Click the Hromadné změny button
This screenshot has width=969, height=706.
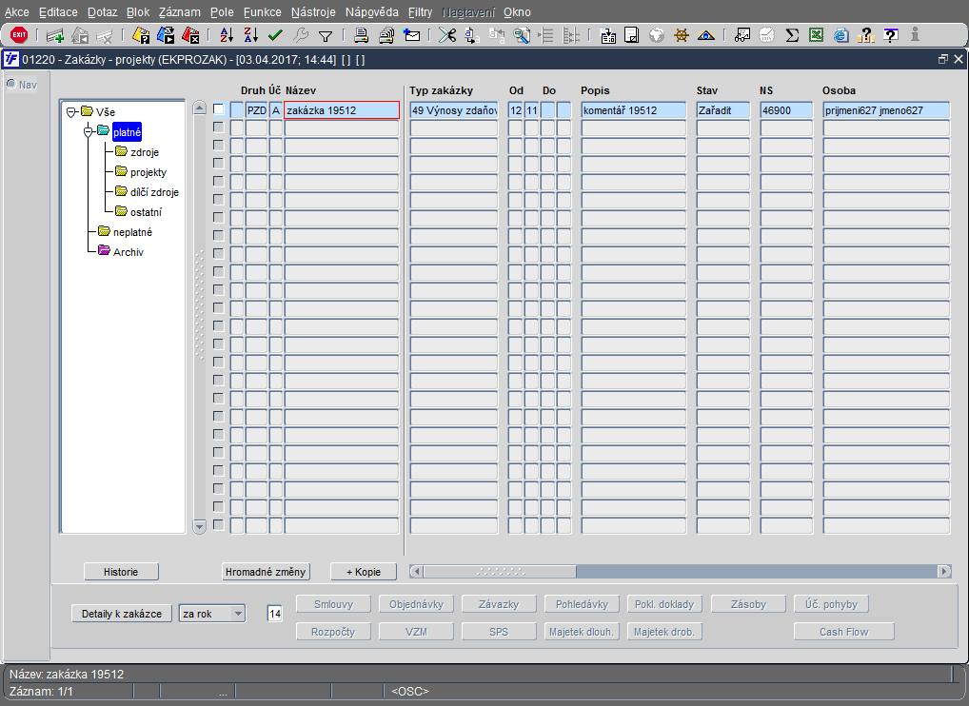(266, 572)
